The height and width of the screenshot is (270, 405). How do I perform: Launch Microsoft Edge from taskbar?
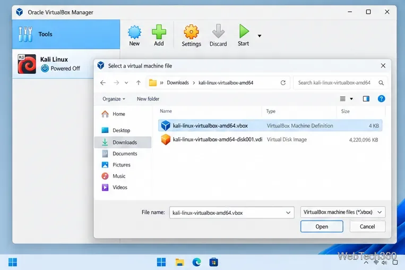point(197,262)
